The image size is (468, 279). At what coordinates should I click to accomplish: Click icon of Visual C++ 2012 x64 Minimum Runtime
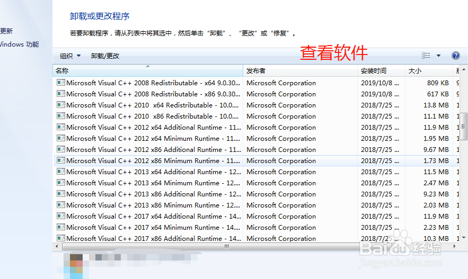[61, 138]
